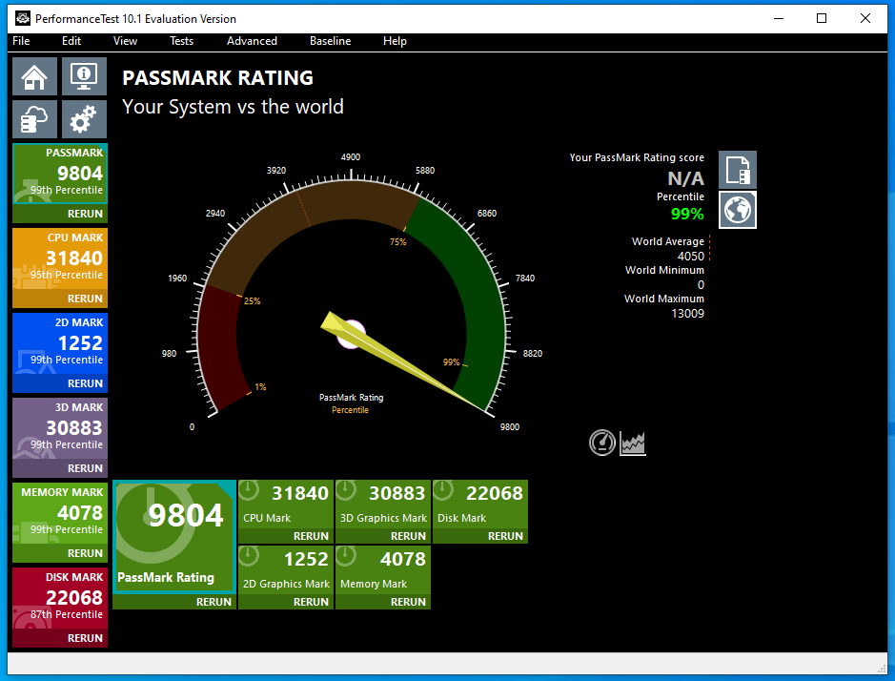Image resolution: width=895 pixels, height=681 pixels.
Task: Click the PerformanceTest app icon in title bar
Action: [22, 18]
